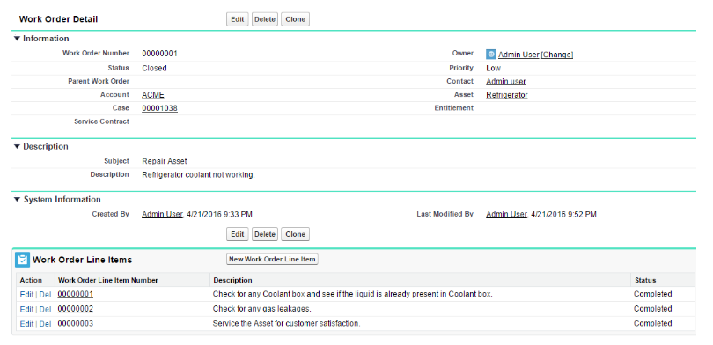
Task: Delete line item 00000003
Action: pyautogui.click(x=45, y=324)
